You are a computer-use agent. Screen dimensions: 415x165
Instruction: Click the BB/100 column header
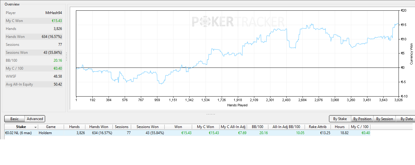(257, 127)
